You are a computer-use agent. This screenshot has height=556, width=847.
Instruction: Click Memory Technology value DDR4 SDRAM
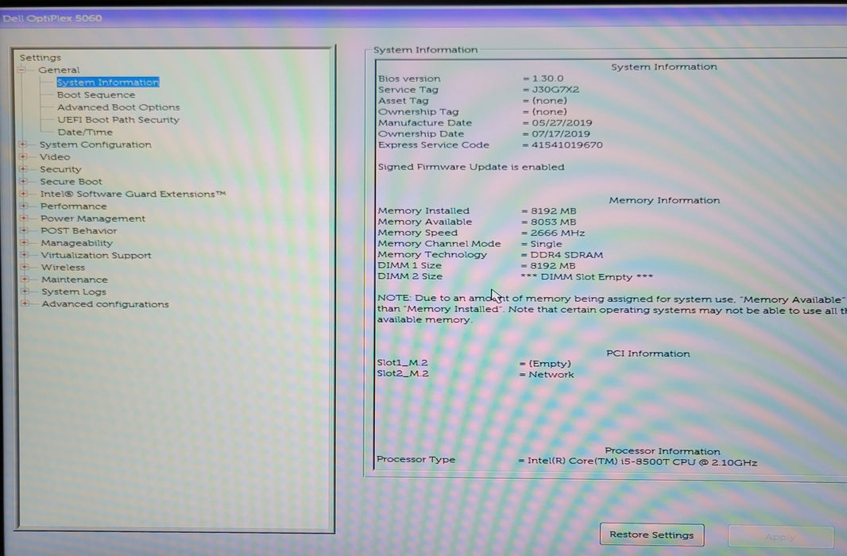566,255
